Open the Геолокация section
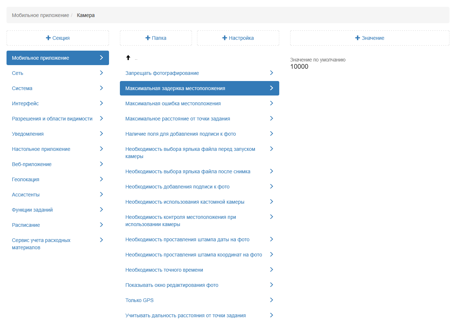The width and height of the screenshot is (456, 327). coord(25,179)
